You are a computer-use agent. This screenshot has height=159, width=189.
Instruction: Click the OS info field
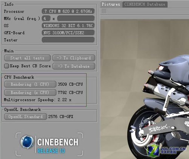[68, 26]
